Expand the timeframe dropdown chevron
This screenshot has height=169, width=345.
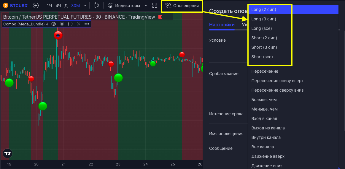point(85,6)
